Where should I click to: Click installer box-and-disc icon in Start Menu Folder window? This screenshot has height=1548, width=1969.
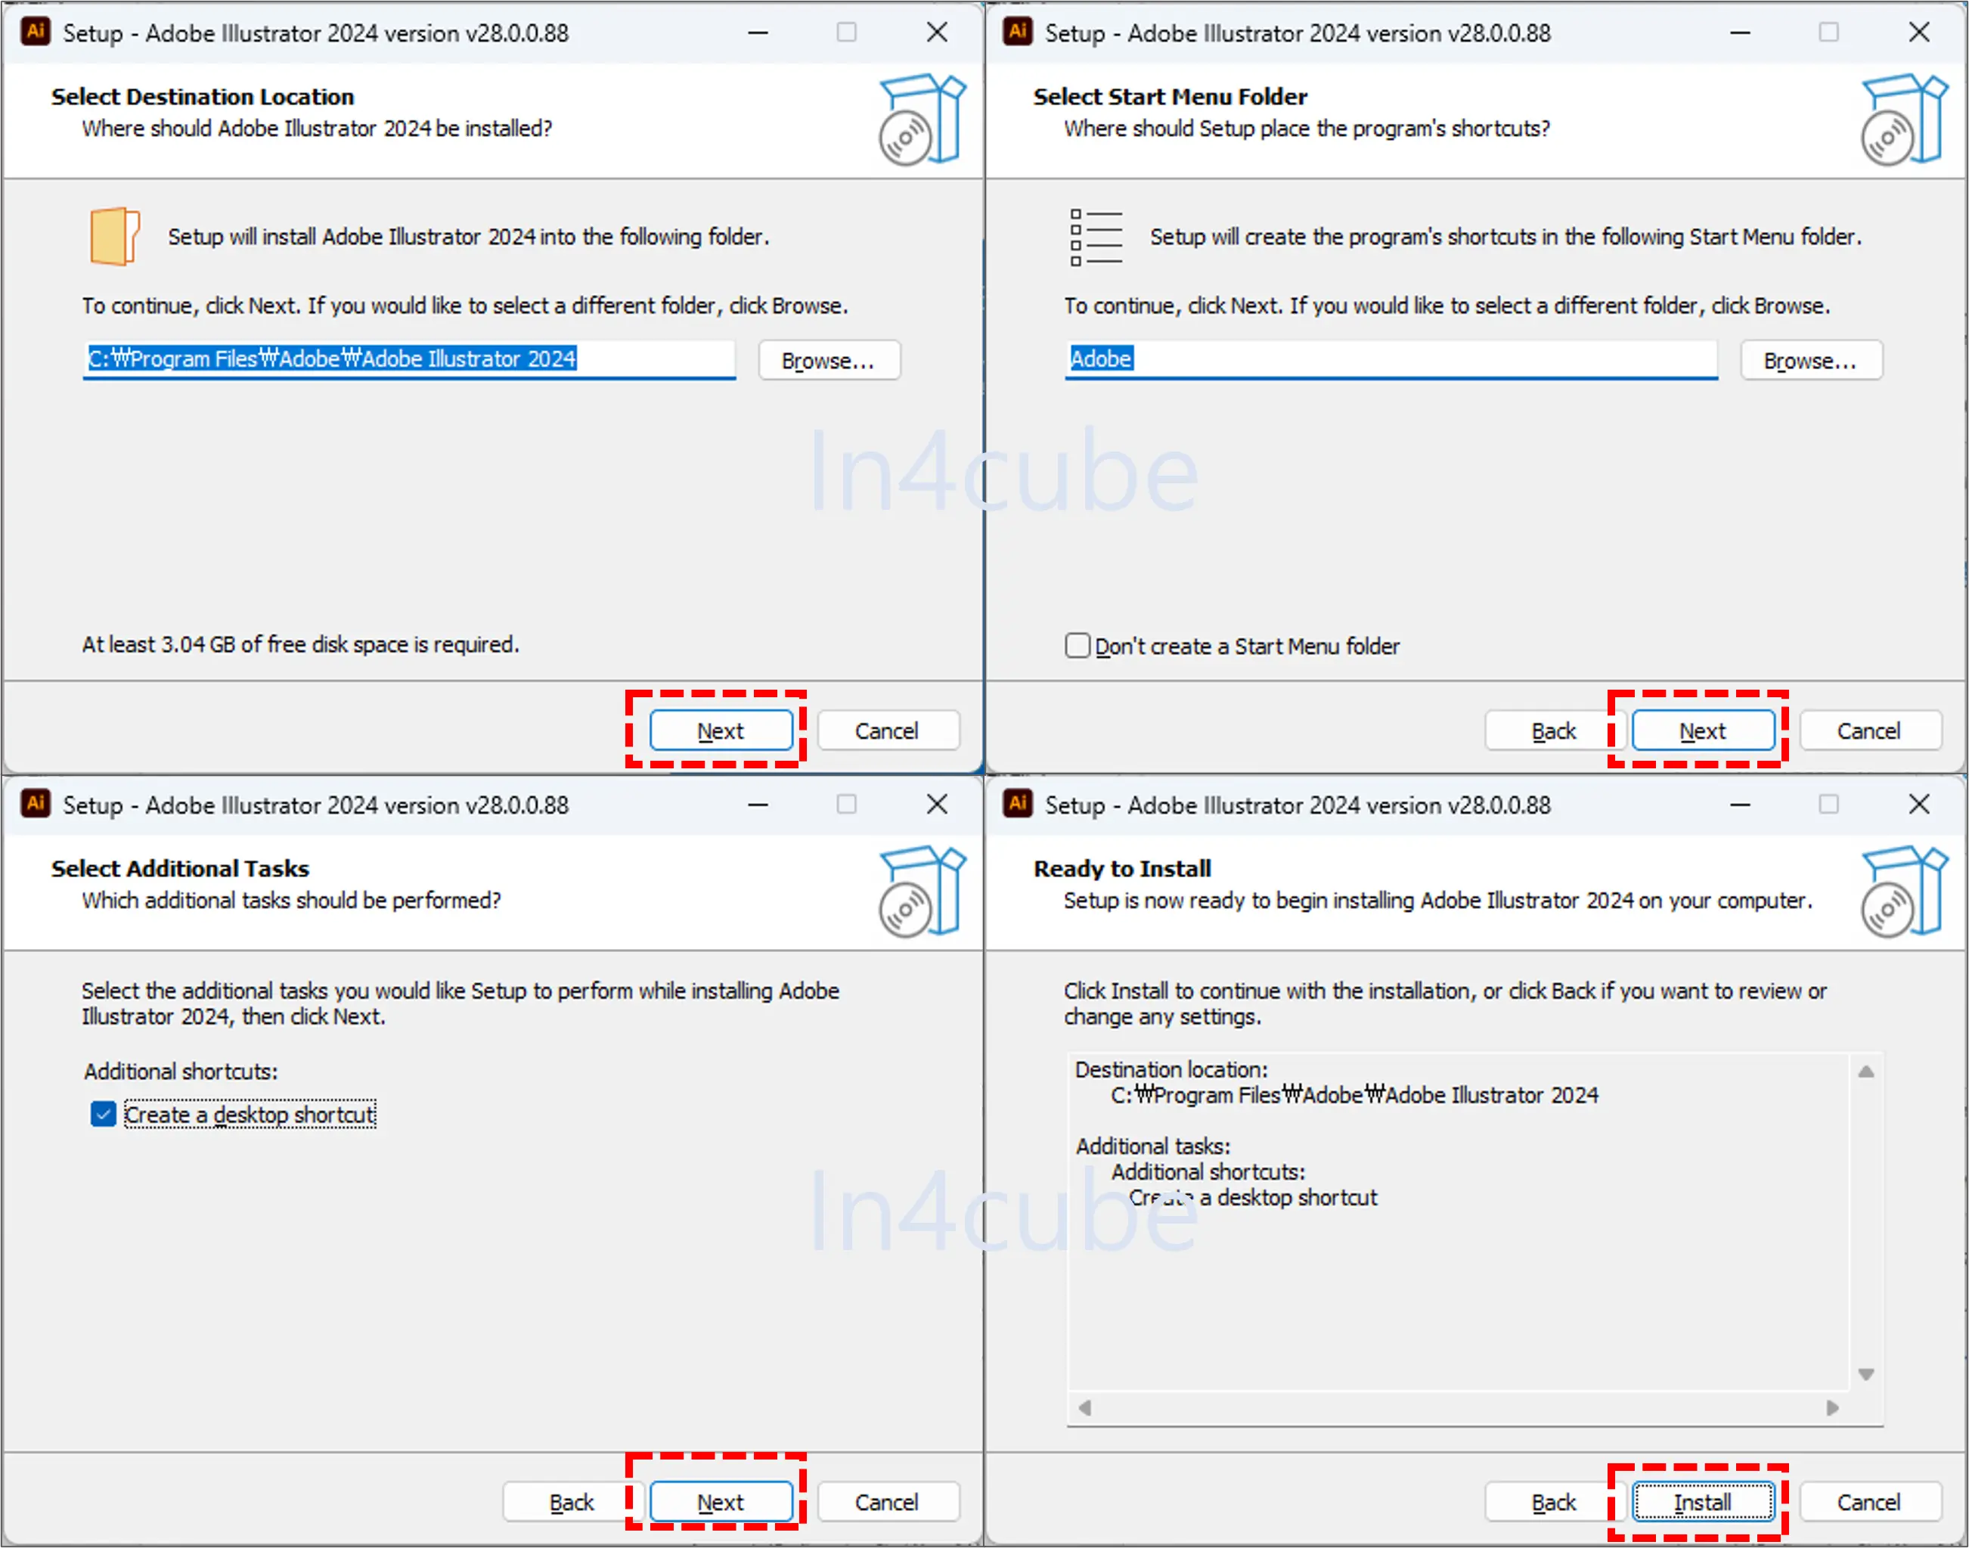(1905, 119)
